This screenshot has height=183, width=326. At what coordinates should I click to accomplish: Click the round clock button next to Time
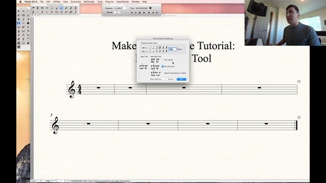pyautogui.click(x=150, y=8)
